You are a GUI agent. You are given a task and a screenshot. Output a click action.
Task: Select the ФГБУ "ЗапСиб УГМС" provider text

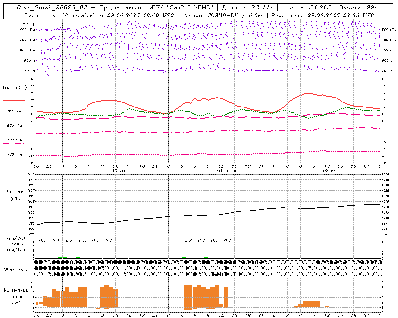click(x=180, y=7)
